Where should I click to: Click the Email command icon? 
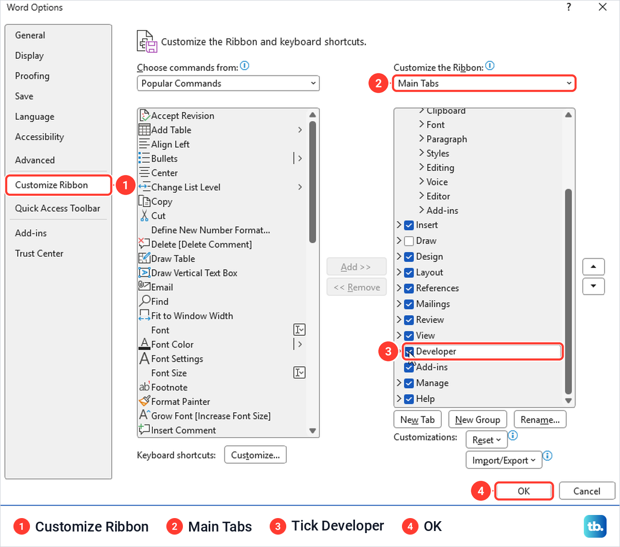point(145,287)
